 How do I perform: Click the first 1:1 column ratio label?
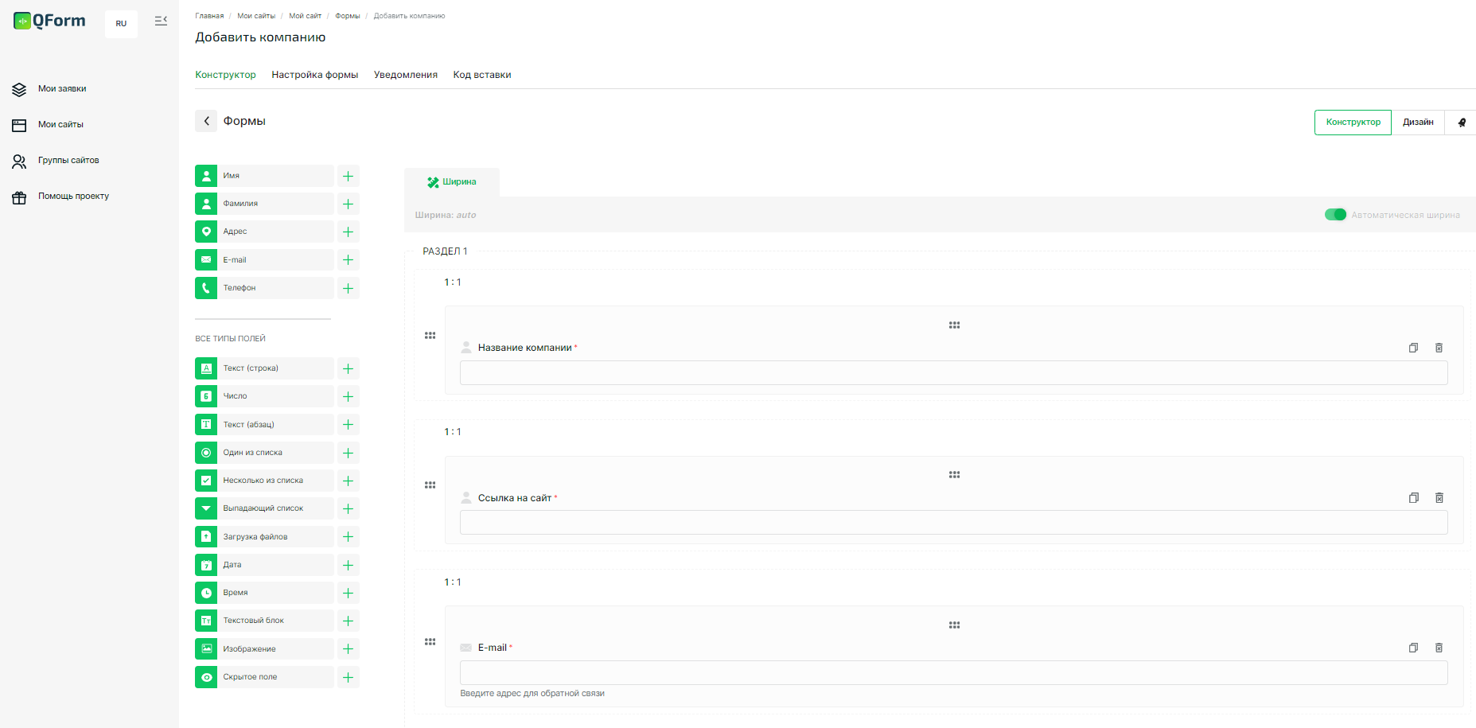[453, 282]
